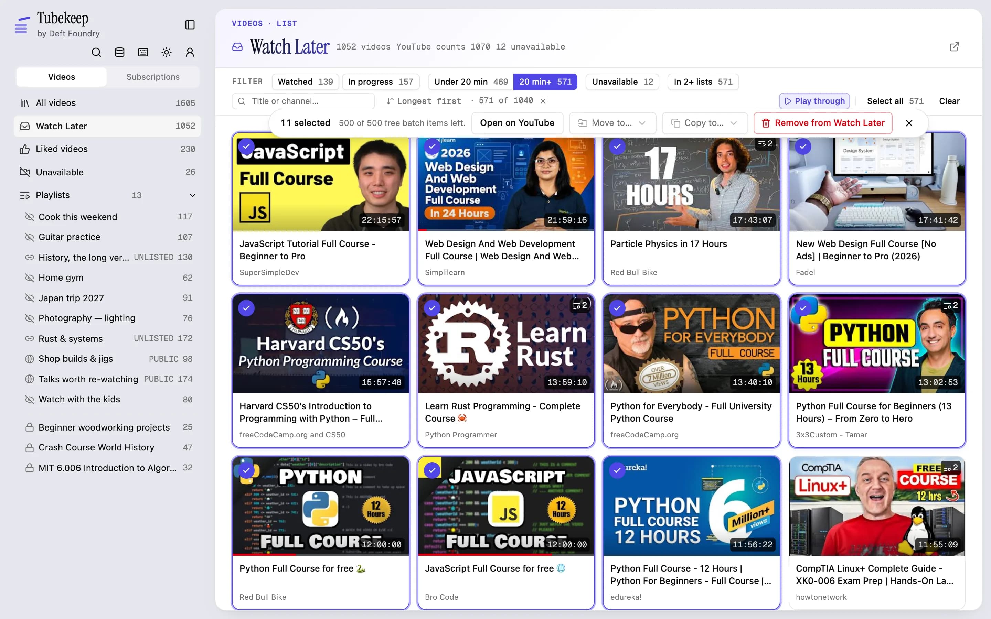This screenshot has width=991, height=619.
Task: Click the playlist badge on Particle Physics card
Action: [765, 144]
